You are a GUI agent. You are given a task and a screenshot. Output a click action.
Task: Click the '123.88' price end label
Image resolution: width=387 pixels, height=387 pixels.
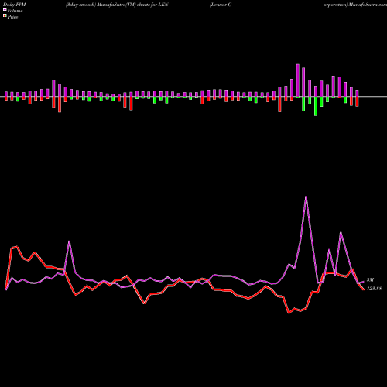374,289
